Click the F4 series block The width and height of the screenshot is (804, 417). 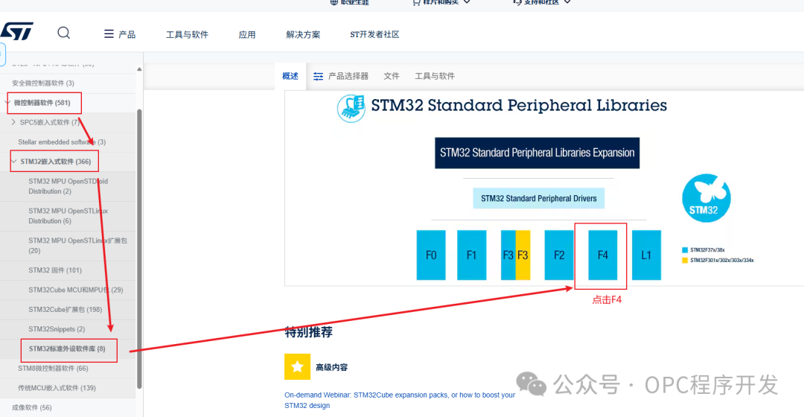[x=602, y=255]
